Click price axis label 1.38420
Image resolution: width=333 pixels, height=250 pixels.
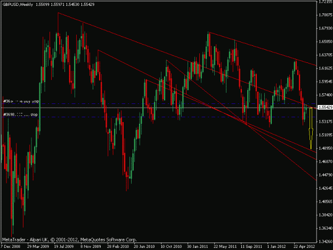tap(326, 215)
